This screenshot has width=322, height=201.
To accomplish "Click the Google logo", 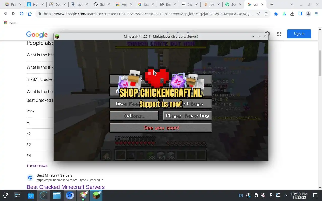I will (37, 35).
